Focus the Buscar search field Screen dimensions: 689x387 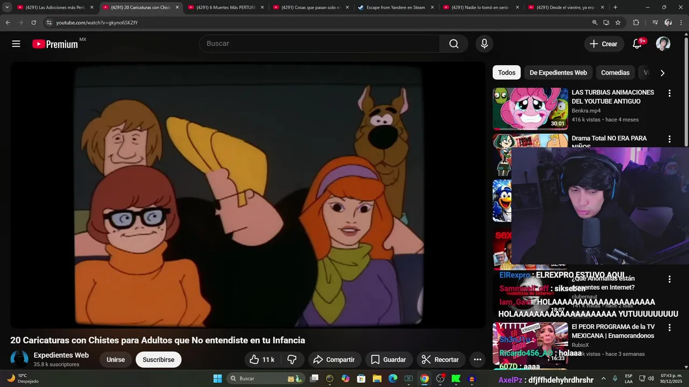(x=319, y=44)
